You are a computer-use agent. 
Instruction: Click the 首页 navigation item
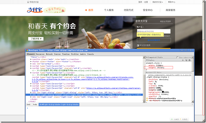91,10
